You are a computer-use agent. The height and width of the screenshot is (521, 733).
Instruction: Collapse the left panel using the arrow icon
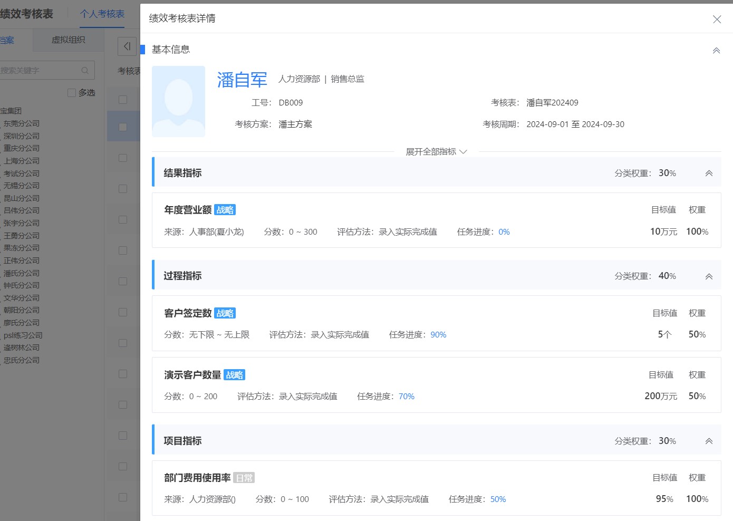127,46
